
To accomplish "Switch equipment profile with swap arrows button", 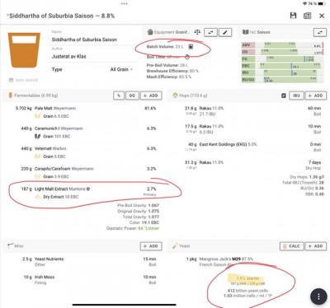I will pos(210,32).
